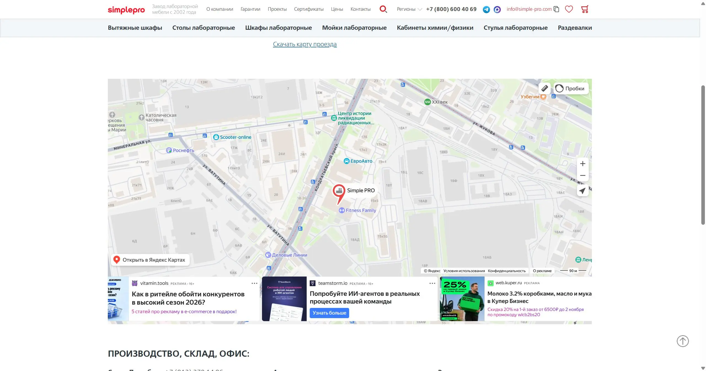Select the map ruler measurement tool
The height and width of the screenshot is (371, 706).
pos(544,88)
